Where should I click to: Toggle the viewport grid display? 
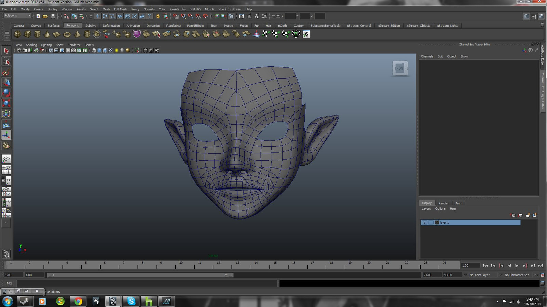pos(51,50)
